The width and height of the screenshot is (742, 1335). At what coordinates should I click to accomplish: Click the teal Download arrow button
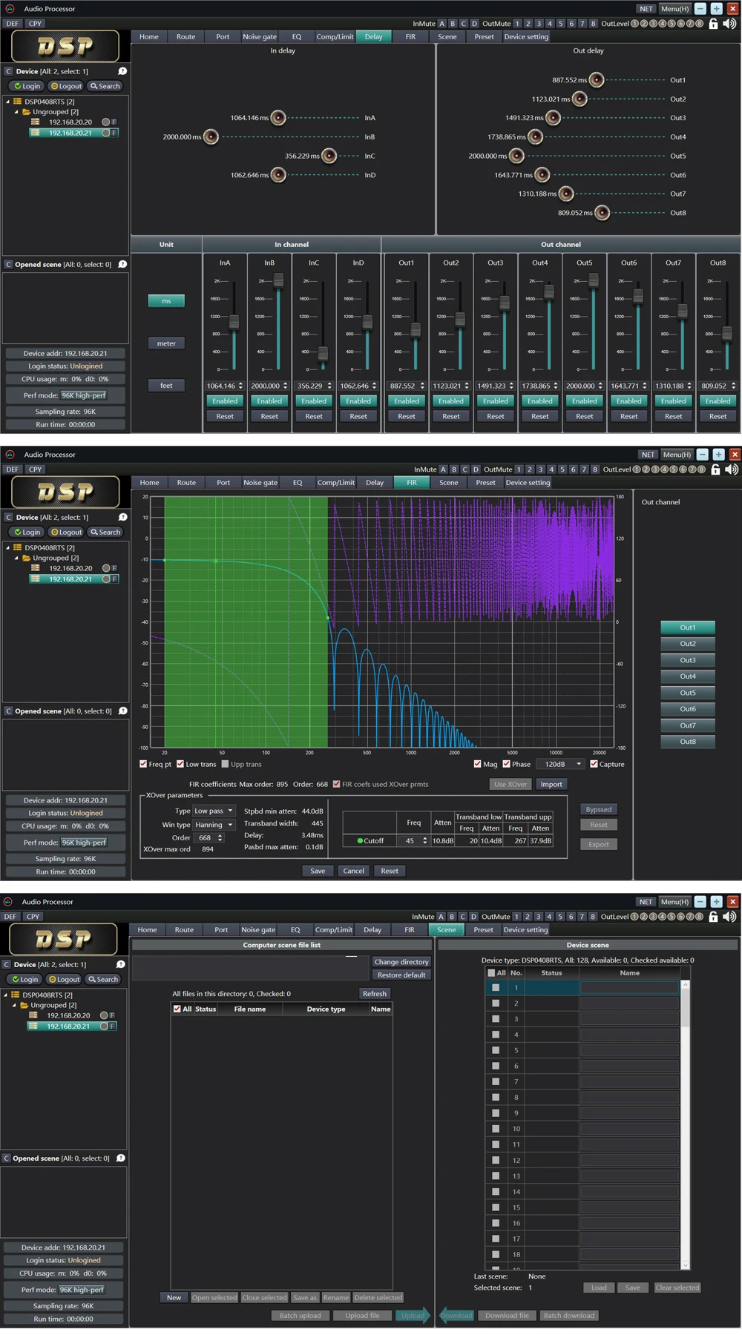pos(456,1315)
